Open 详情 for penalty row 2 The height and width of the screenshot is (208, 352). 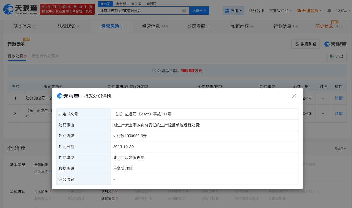coord(339,113)
